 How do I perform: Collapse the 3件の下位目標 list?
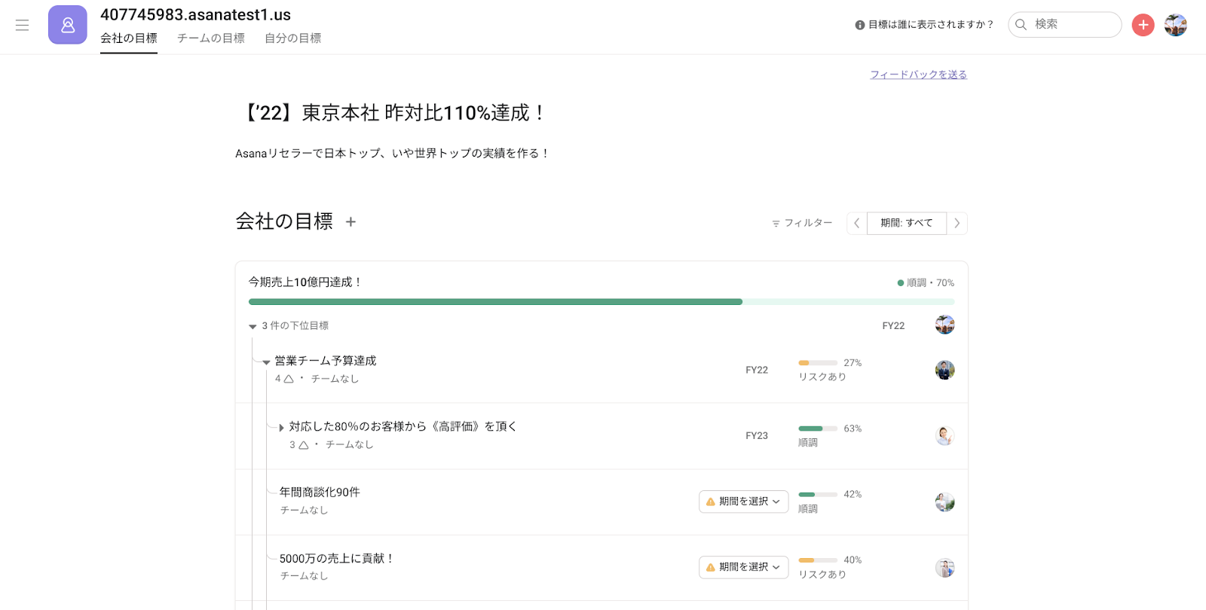(253, 326)
